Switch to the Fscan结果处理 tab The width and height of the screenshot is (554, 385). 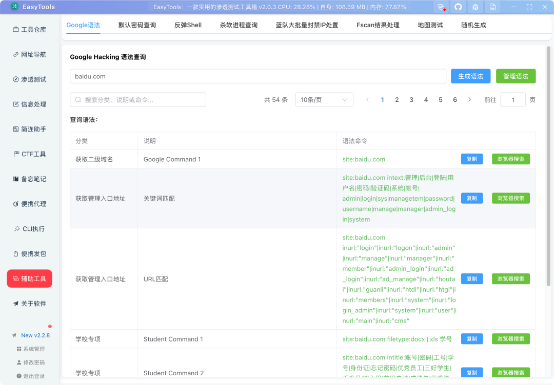pyautogui.click(x=378, y=25)
